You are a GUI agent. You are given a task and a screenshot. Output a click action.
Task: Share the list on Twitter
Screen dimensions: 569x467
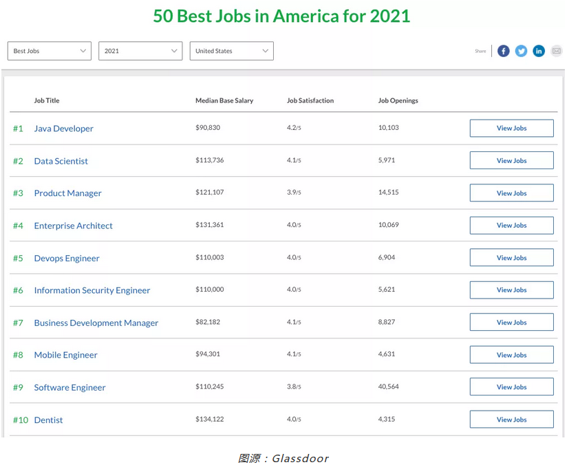point(521,51)
